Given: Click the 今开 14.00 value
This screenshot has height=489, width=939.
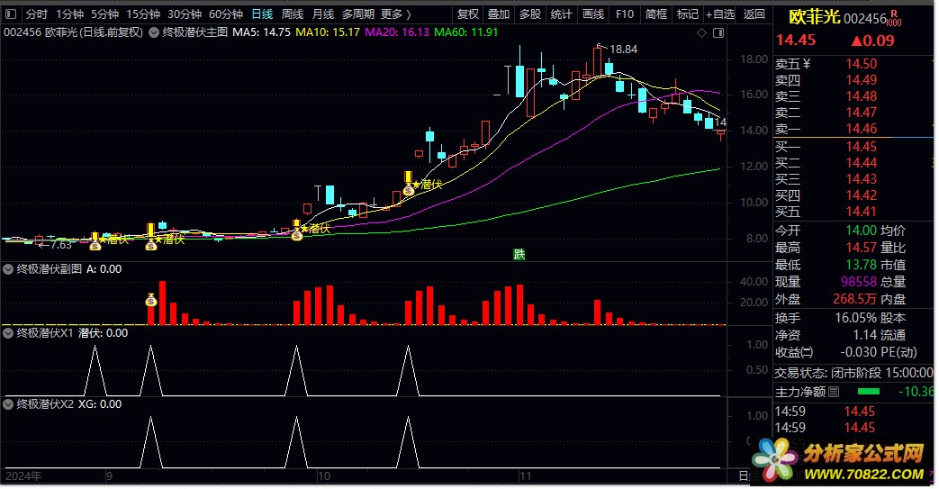Looking at the screenshot, I should (x=862, y=231).
